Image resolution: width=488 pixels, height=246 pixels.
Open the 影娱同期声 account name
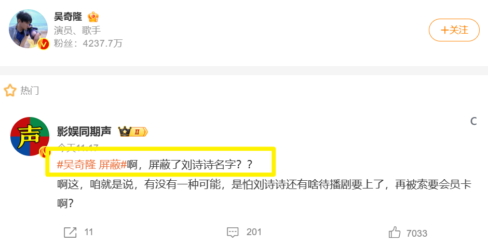tap(84, 132)
